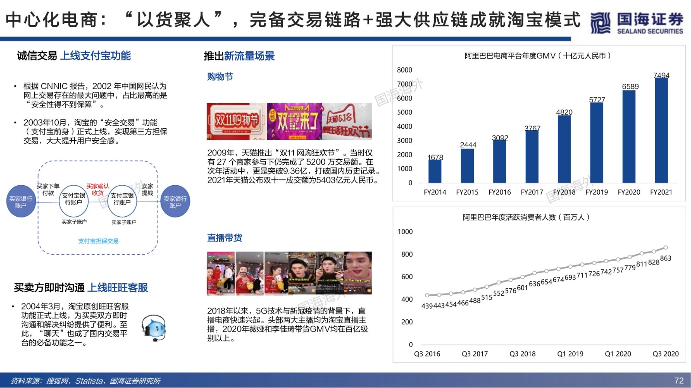Viewport: 691px width, 388px height.
Task: Select heading 推出新流量场景
Action: coord(239,56)
